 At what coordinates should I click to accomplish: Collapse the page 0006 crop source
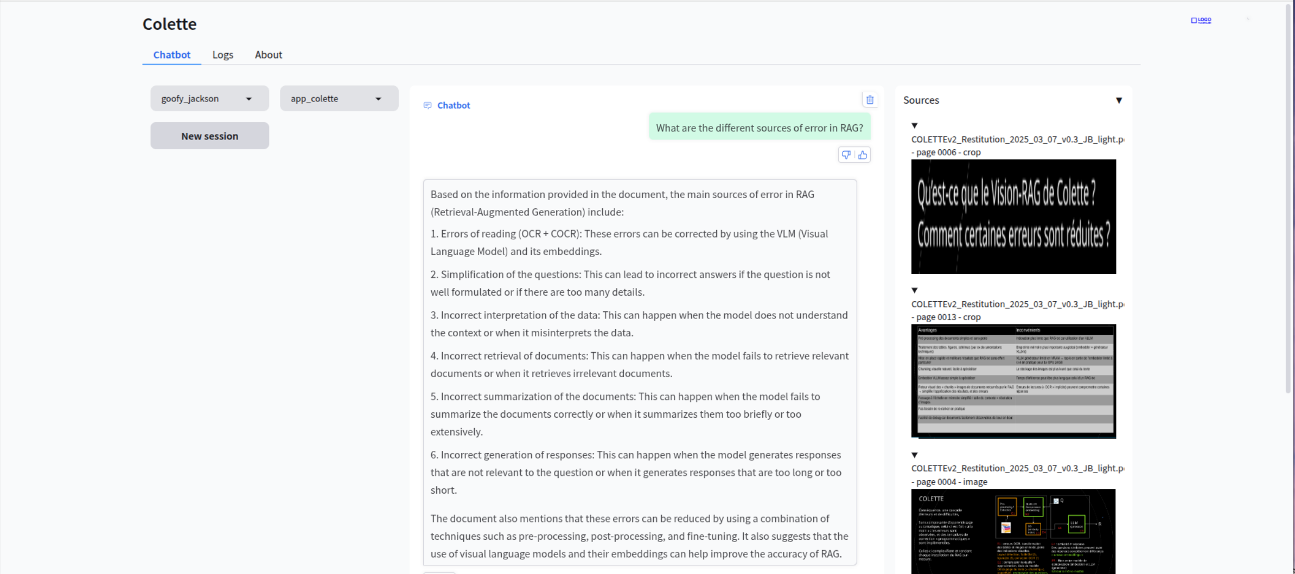915,125
